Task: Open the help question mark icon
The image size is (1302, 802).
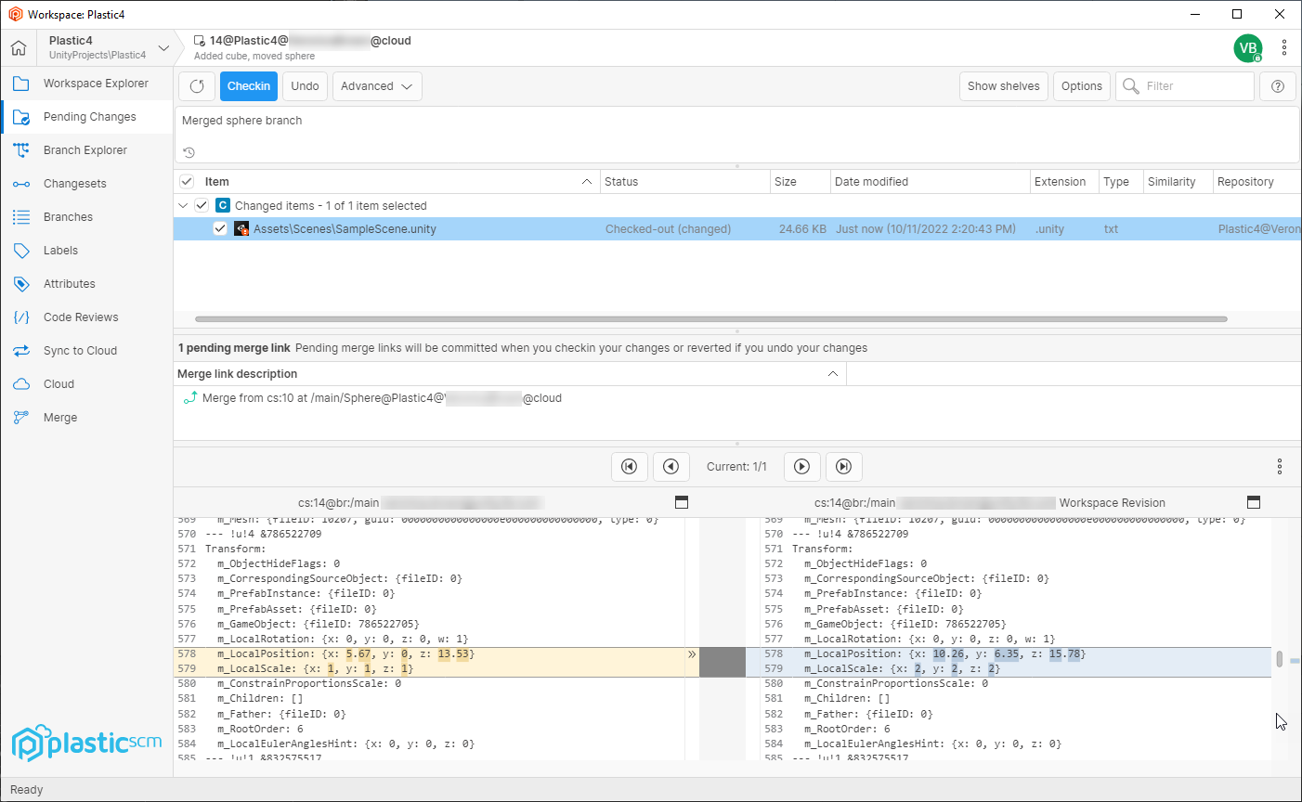Action: point(1278,86)
